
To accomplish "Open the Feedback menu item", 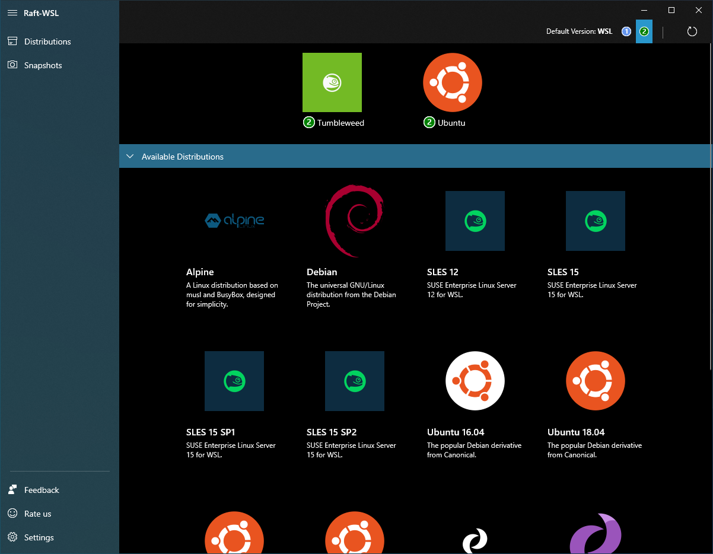I will pos(59,490).
